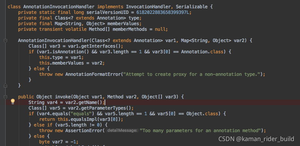Viewport: 300px width, 146px height.
Task: Click the detailMessage parameter hint label
Action: pyautogui.click(x=122, y=131)
